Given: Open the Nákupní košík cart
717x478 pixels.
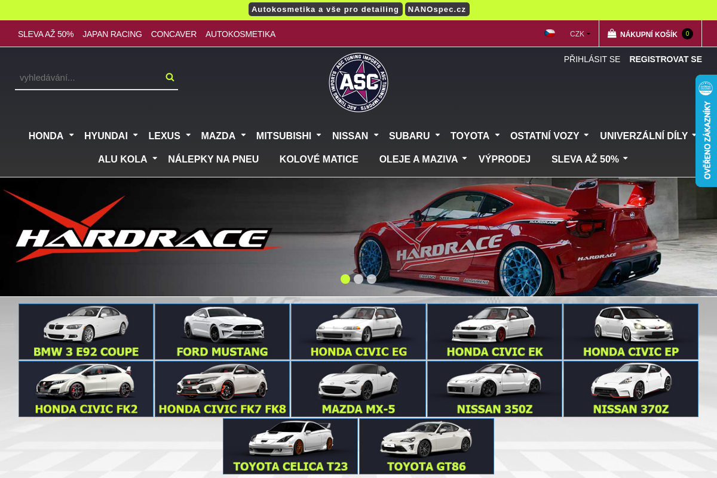Looking at the screenshot, I should click(650, 34).
